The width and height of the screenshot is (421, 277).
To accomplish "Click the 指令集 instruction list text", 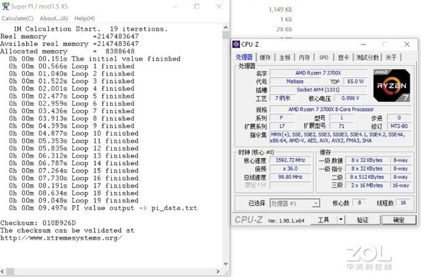I will [341, 138].
